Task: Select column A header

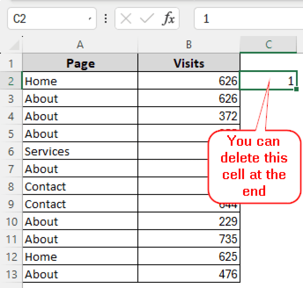Action: click(80, 45)
